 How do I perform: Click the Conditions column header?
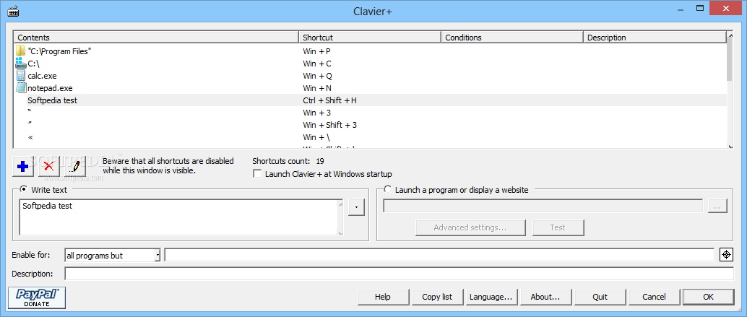(x=512, y=37)
